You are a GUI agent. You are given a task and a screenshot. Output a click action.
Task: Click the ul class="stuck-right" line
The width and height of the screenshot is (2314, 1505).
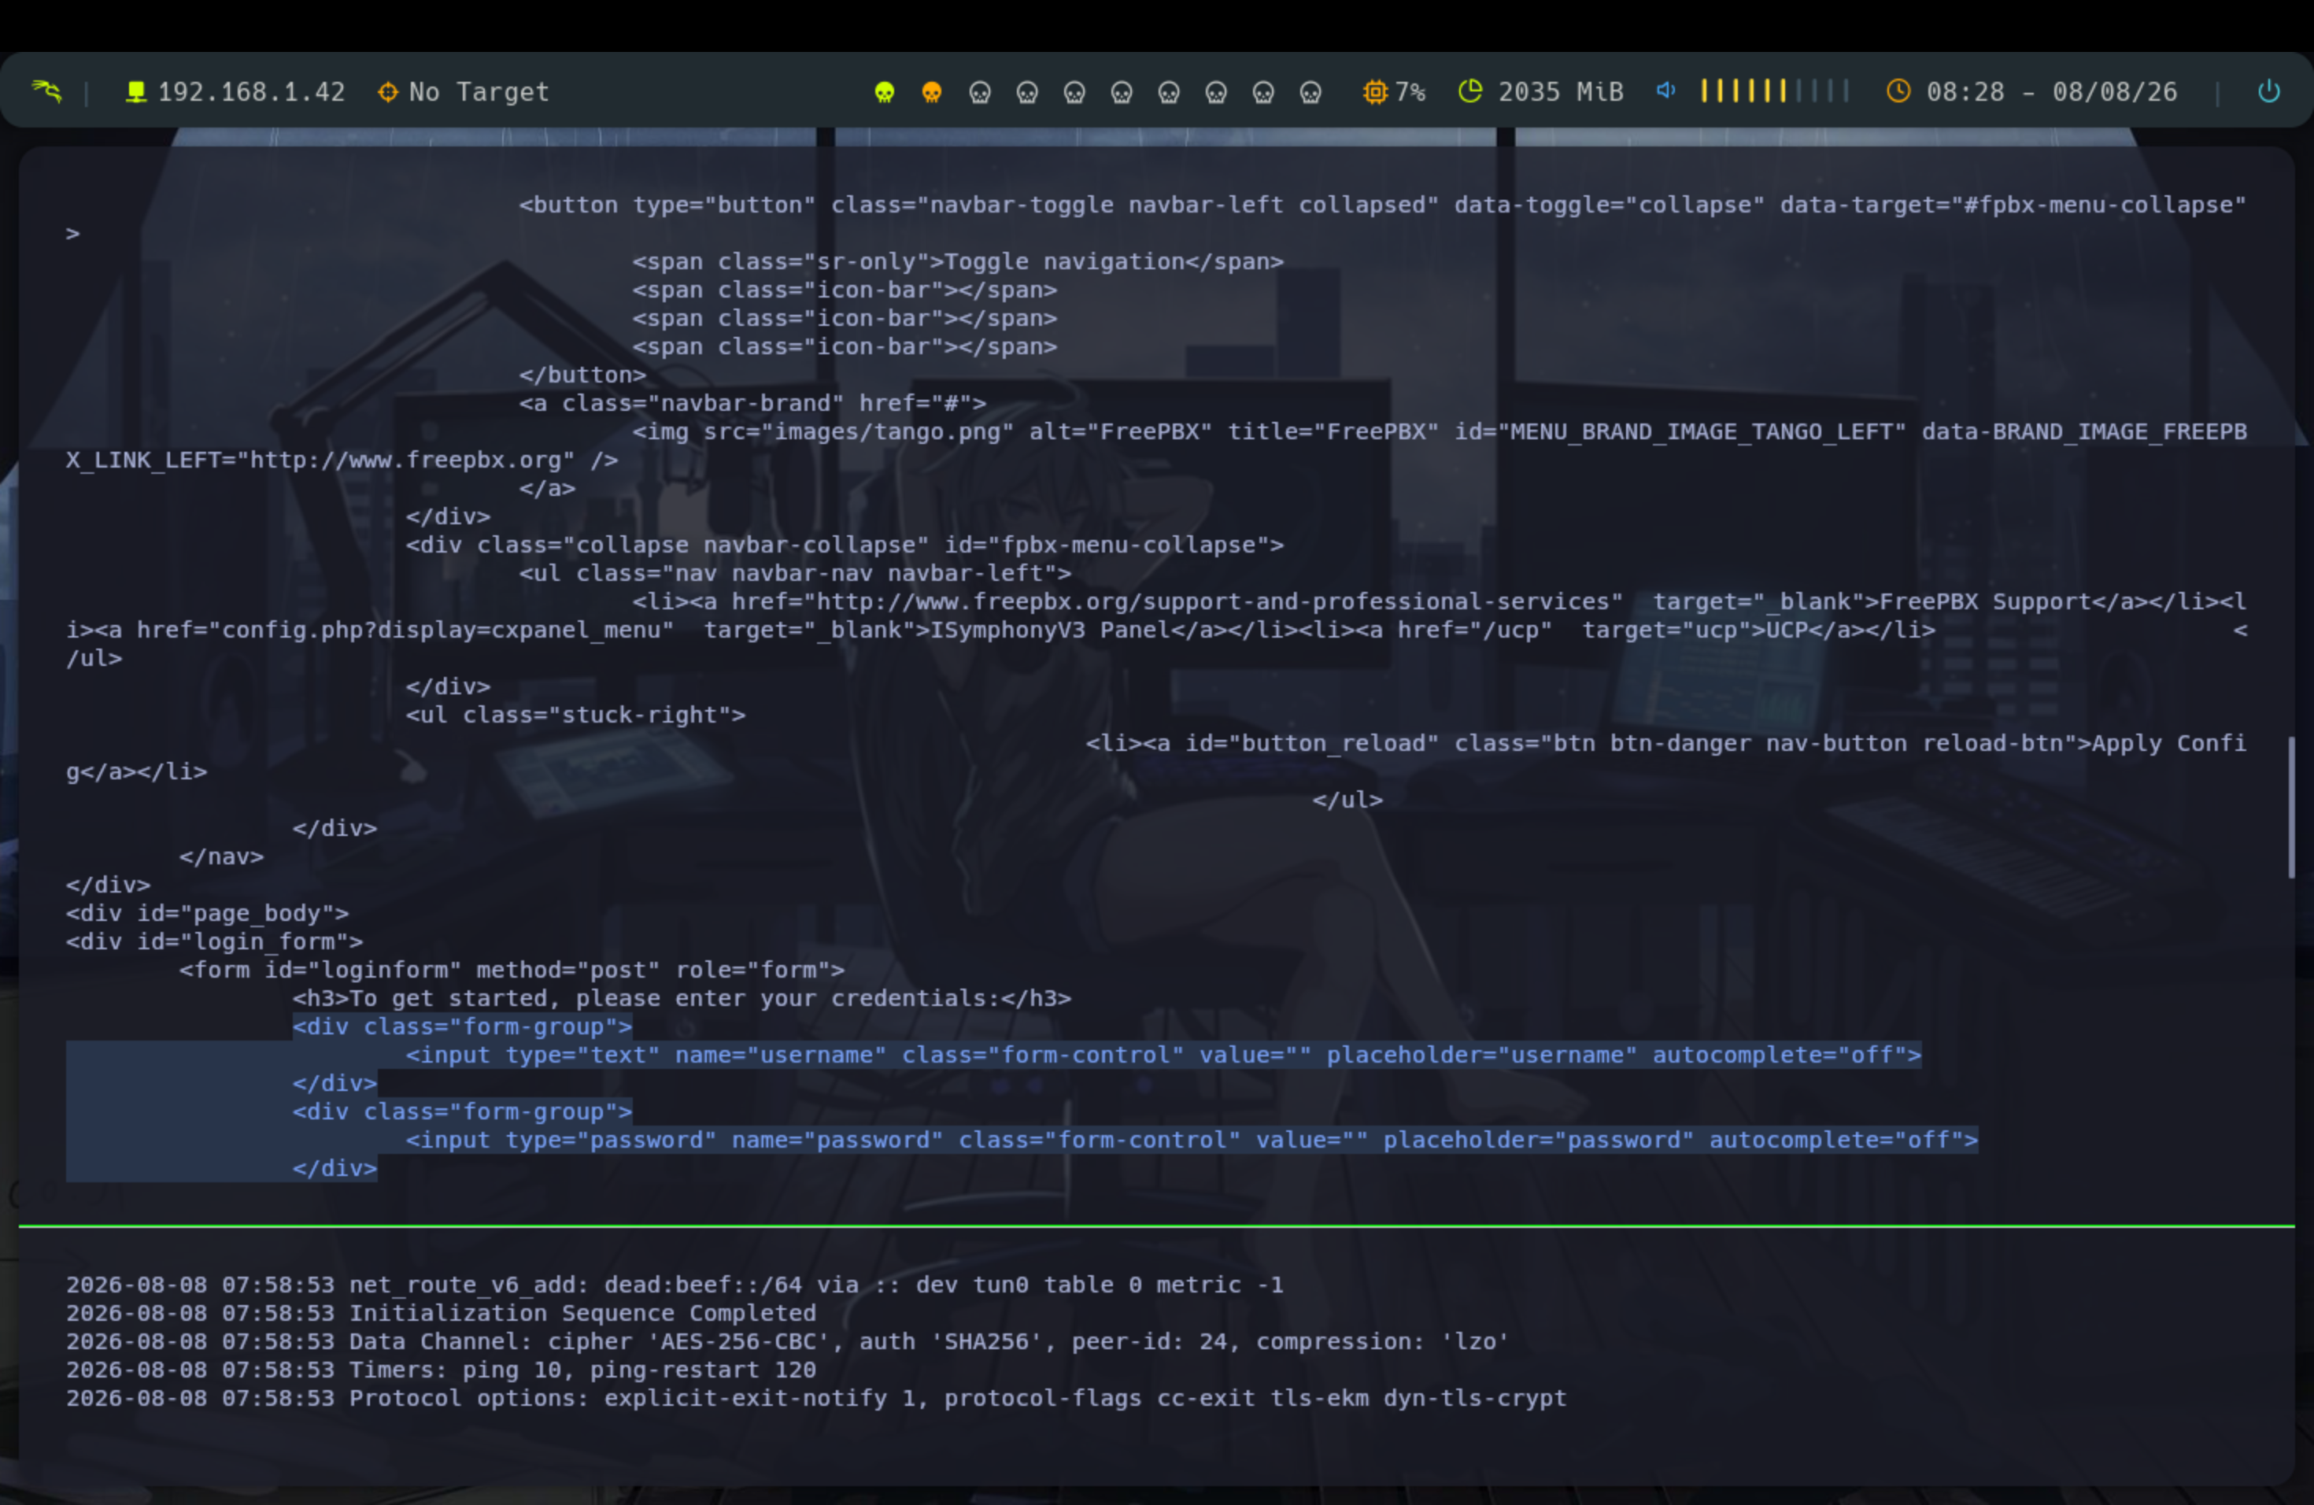(575, 716)
